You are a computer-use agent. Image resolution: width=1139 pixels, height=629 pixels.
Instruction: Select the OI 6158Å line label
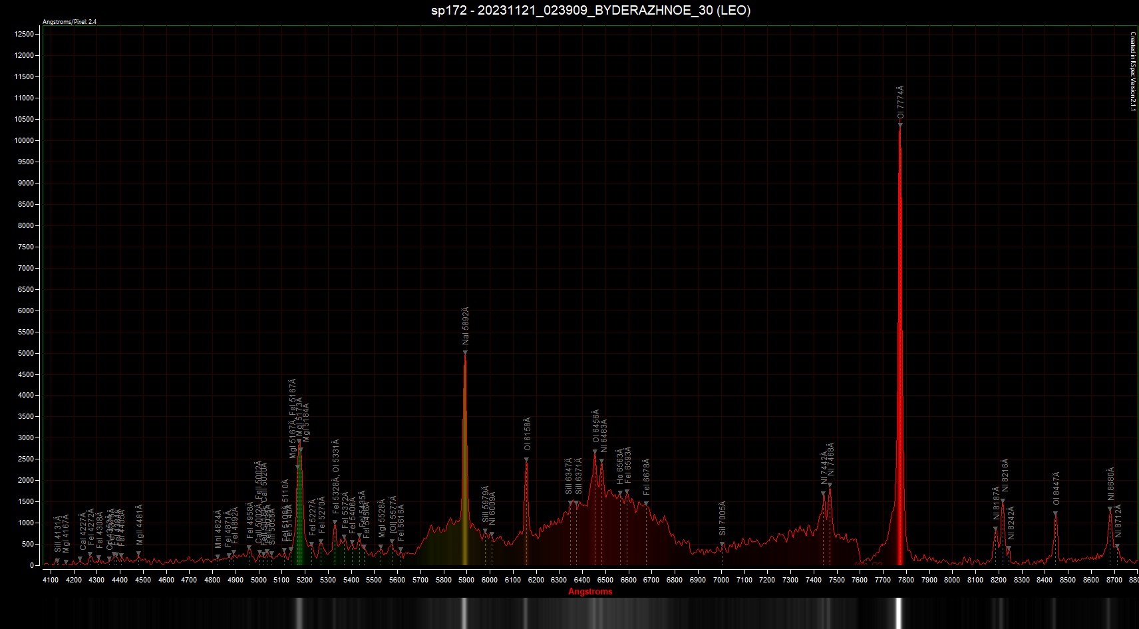point(527,434)
